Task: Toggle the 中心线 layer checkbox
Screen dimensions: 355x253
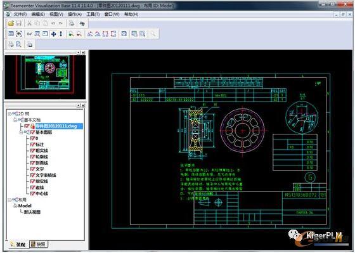Action: click(x=32, y=193)
